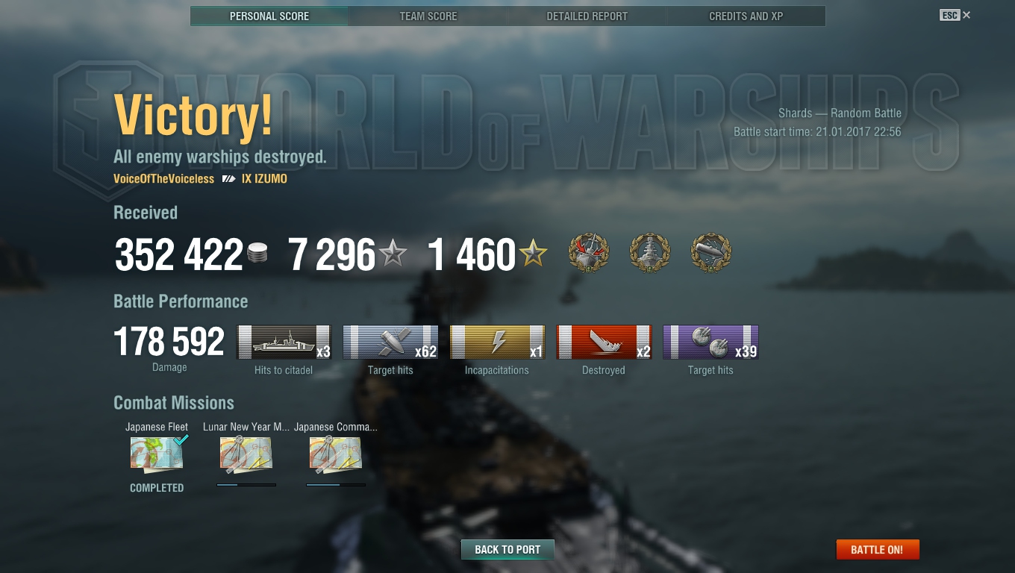
Task: Open the Detailed Report tab
Action: coord(587,16)
